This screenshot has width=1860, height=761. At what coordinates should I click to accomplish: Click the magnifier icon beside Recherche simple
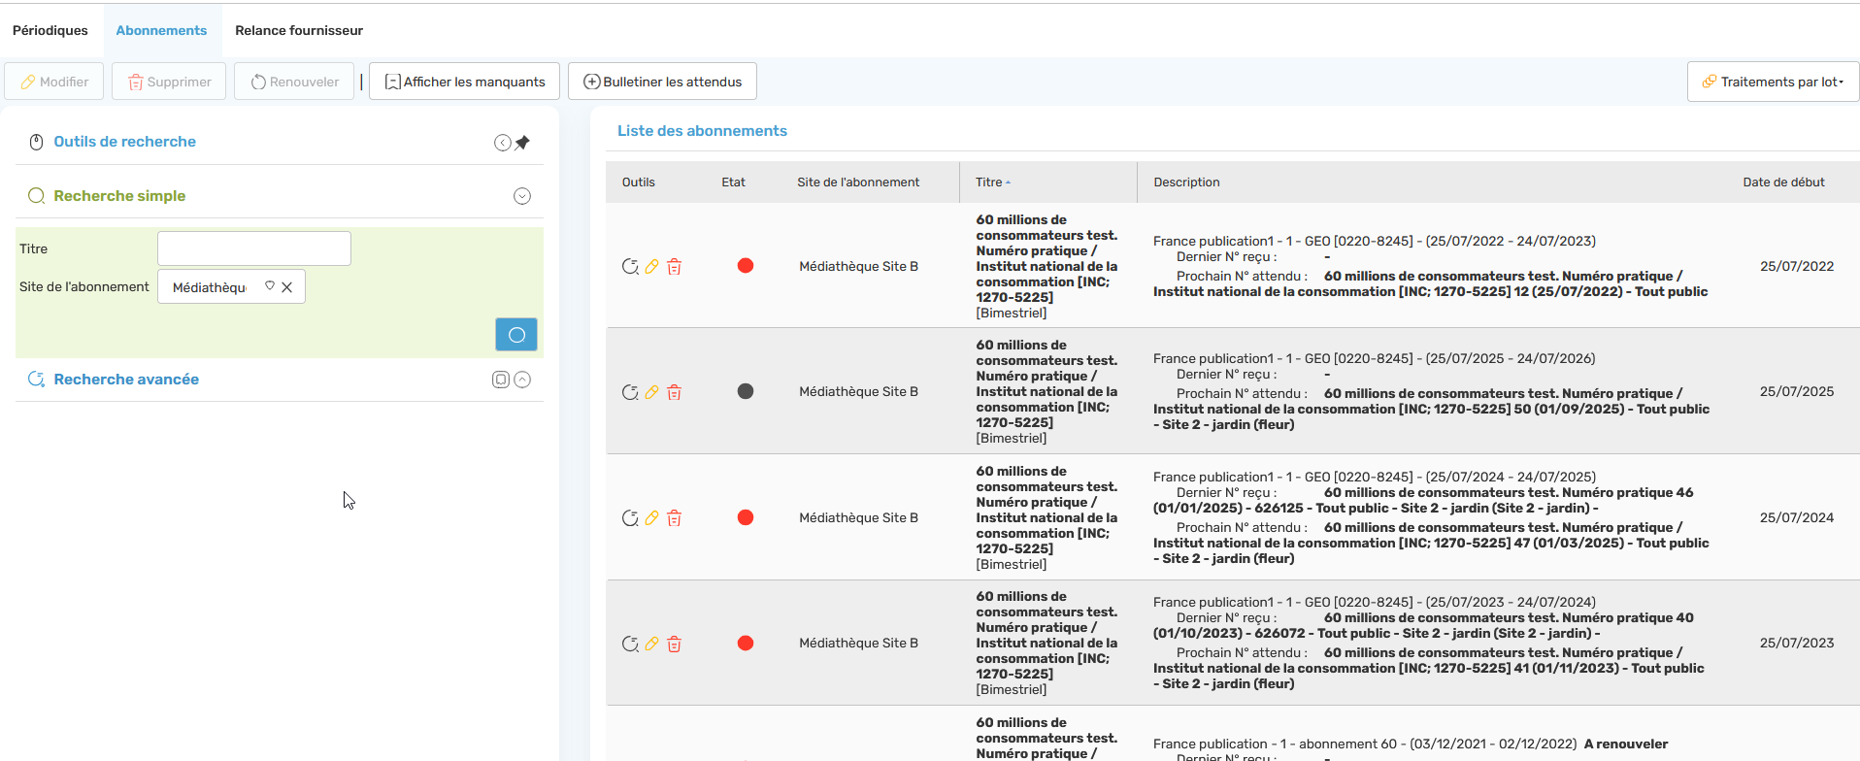[x=37, y=196]
